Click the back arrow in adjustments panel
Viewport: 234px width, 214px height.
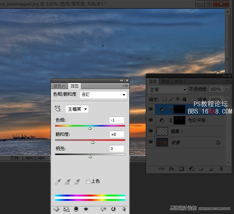tap(56, 209)
